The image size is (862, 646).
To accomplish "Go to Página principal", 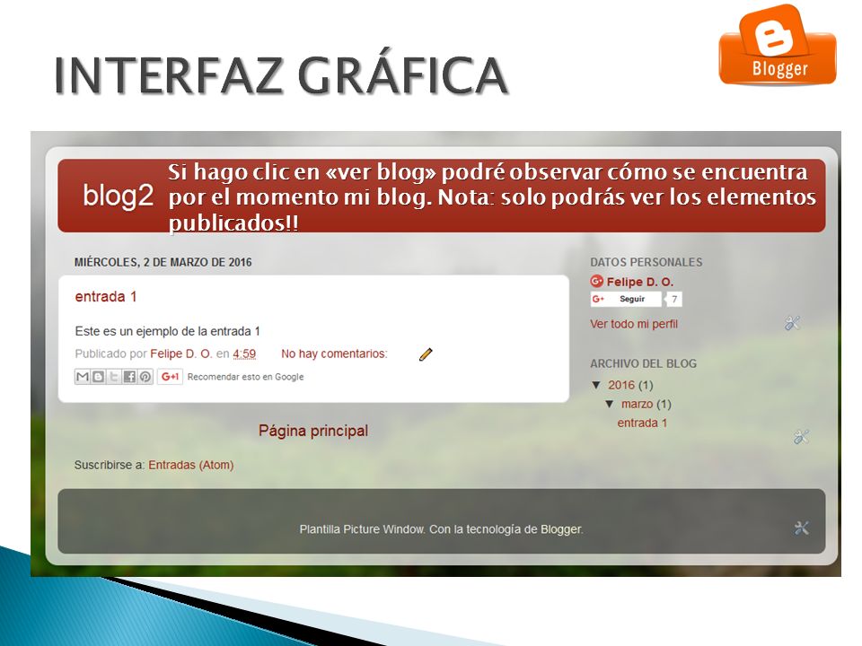I will click(x=313, y=431).
